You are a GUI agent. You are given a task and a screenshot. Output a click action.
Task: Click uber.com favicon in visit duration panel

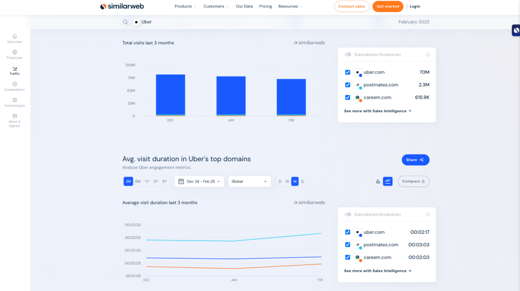(x=357, y=232)
